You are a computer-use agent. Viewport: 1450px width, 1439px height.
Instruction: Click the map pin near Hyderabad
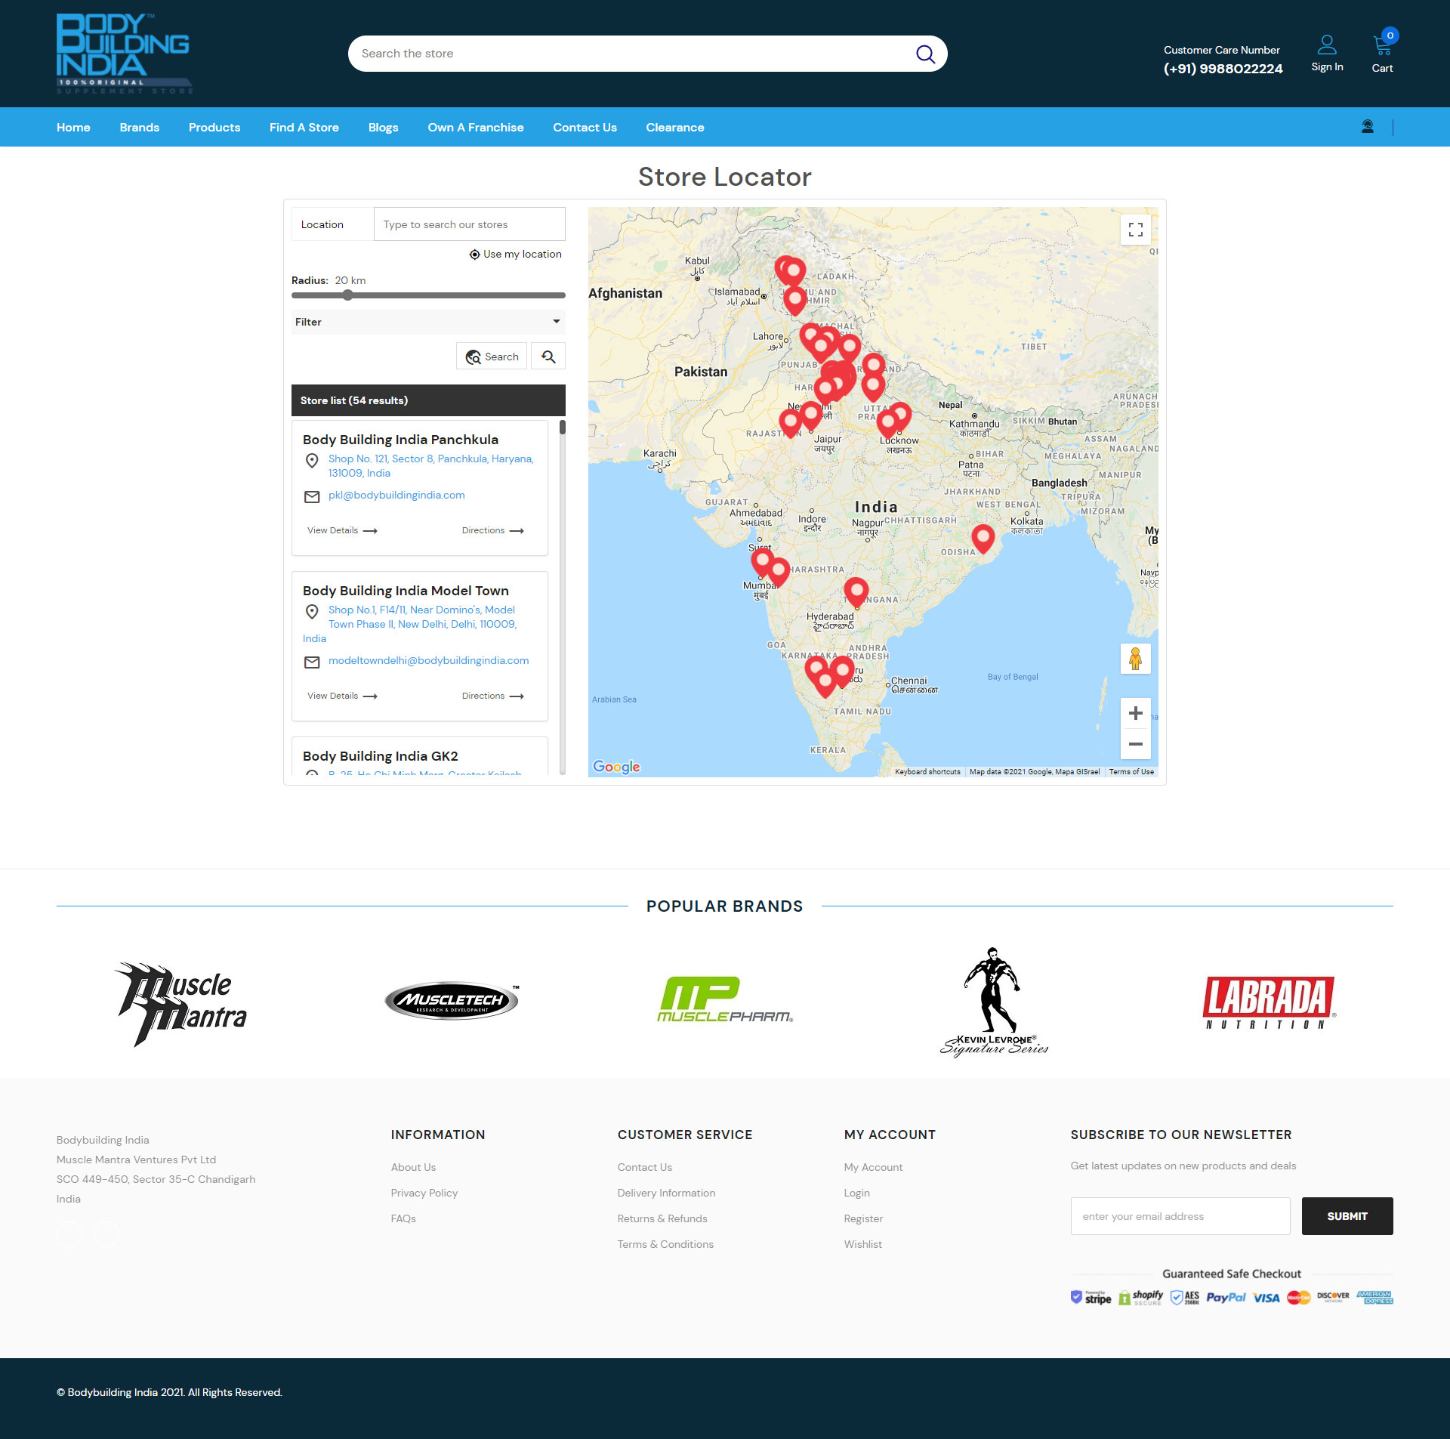[x=856, y=593]
